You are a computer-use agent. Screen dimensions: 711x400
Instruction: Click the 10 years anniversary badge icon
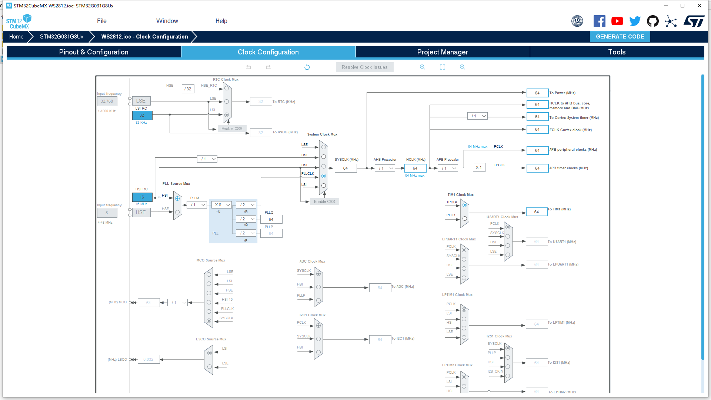point(577,21)
